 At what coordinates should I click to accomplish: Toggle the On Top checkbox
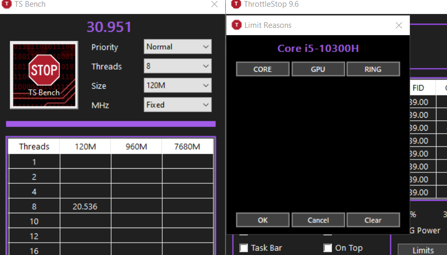point(328,248)
